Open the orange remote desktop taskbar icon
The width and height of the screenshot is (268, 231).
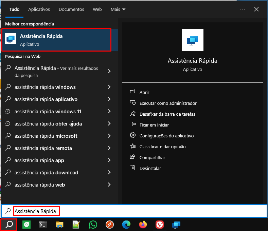point(110,225)
